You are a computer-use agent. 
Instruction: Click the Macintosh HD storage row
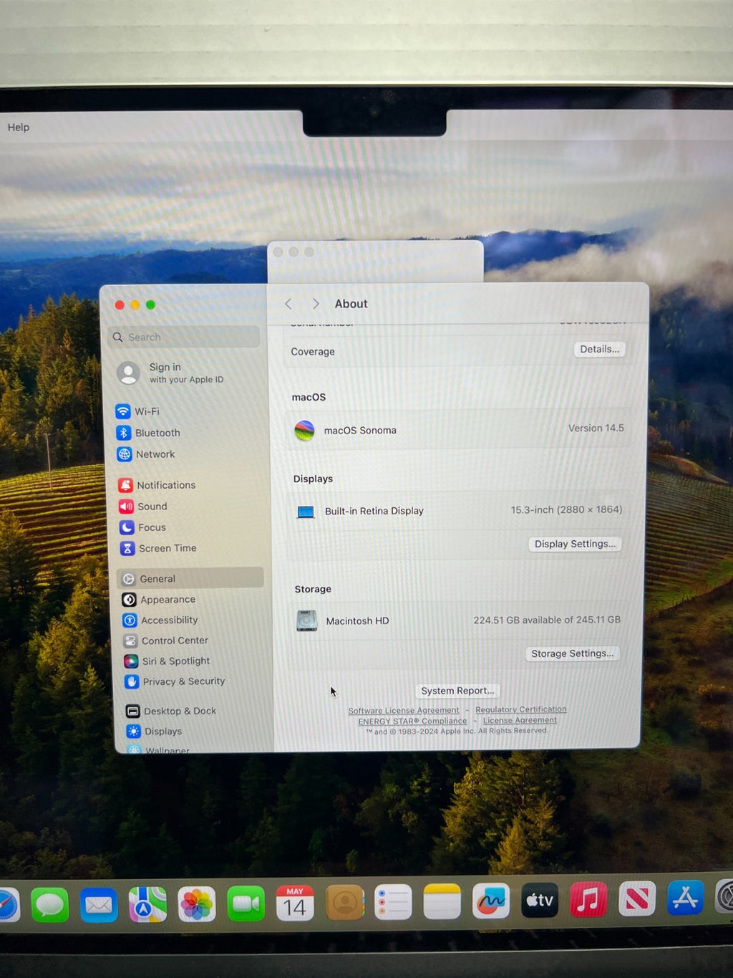[457, 620]
